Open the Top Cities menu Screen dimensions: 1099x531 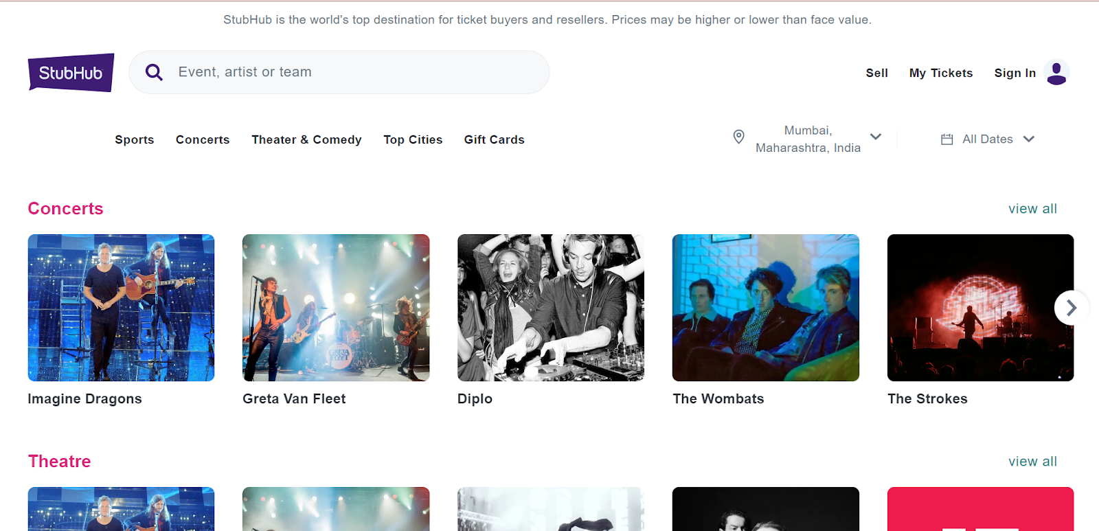tap(413, 139)
